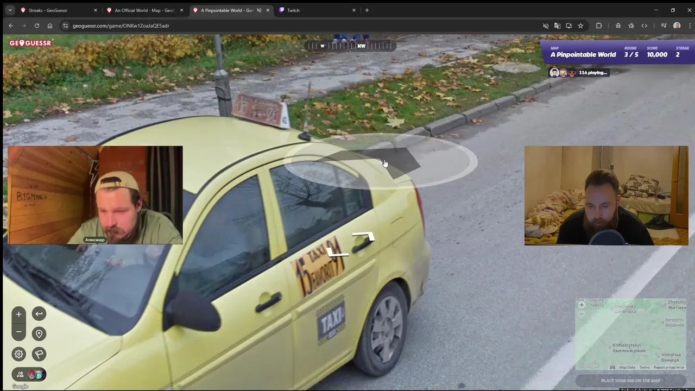695x391 pixels.
Task: Bookmark this tab with the star
Action: pyautogui.click(x=580, y=26)
